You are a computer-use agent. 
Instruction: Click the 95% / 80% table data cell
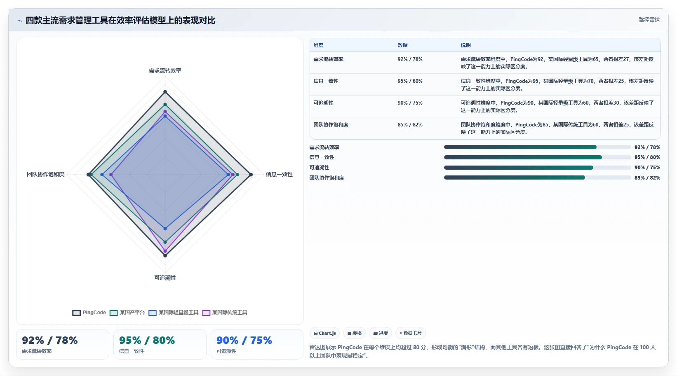(x=410, y=81)
